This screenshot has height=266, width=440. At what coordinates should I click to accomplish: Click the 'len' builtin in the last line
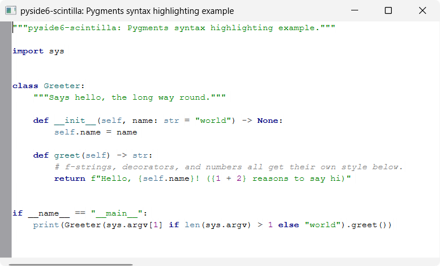[x=192, y=225]
